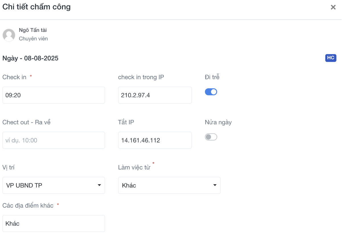Click the Chect out - Ra về label
353x237 pixels.
coord(26,122)
